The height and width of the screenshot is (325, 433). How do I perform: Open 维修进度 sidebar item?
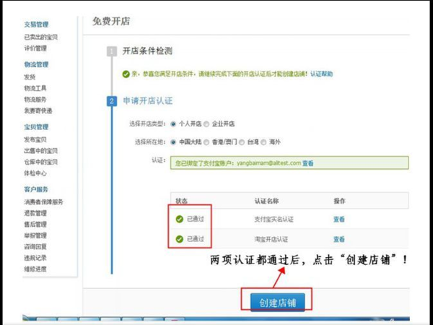[35, 269]
